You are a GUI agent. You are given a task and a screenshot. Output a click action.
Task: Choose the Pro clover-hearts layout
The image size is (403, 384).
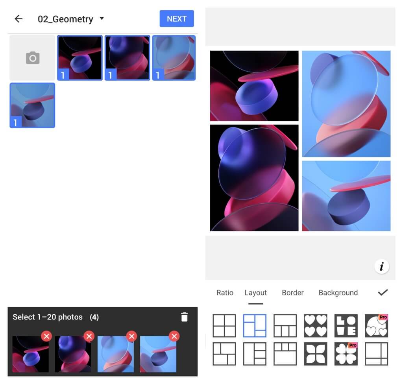[x=346, y=354]
